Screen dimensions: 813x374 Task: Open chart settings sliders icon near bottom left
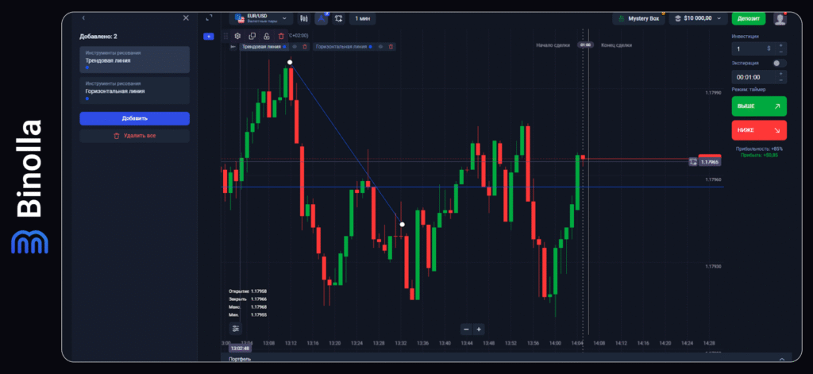tap(236, 328)
